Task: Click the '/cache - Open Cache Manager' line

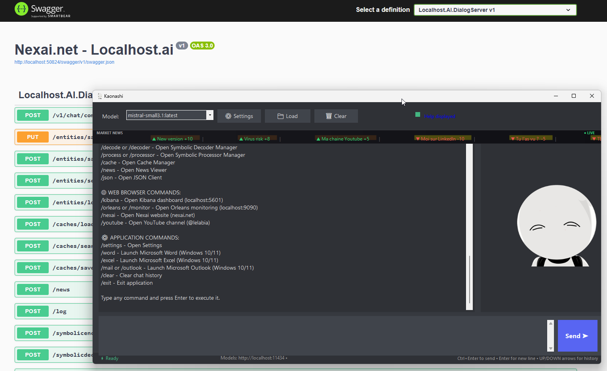Action: 138,162
